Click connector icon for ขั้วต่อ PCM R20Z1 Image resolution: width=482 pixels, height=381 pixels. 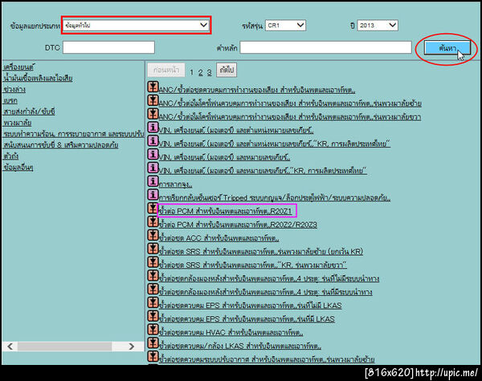click(x=153, y=209)
